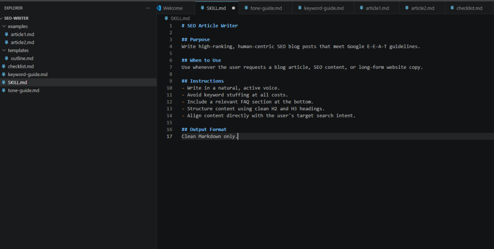Collapse the examples folder
The height and width of the screenshot is (249, 494).
coord(4,26)
